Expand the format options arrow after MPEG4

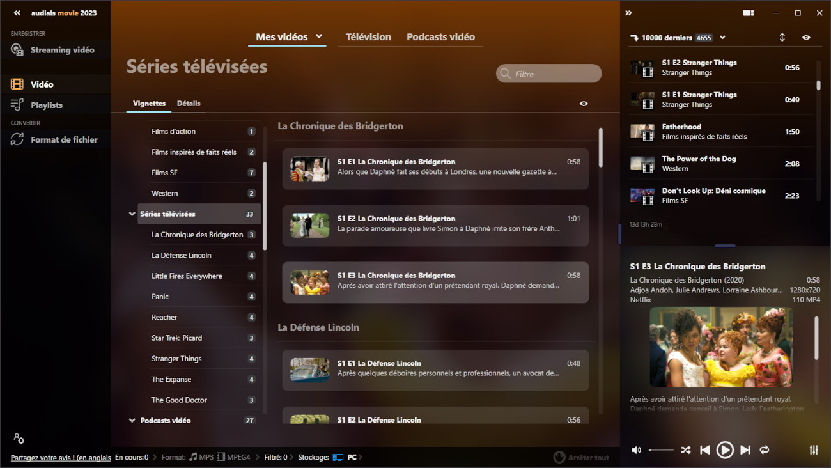(257, 457)
